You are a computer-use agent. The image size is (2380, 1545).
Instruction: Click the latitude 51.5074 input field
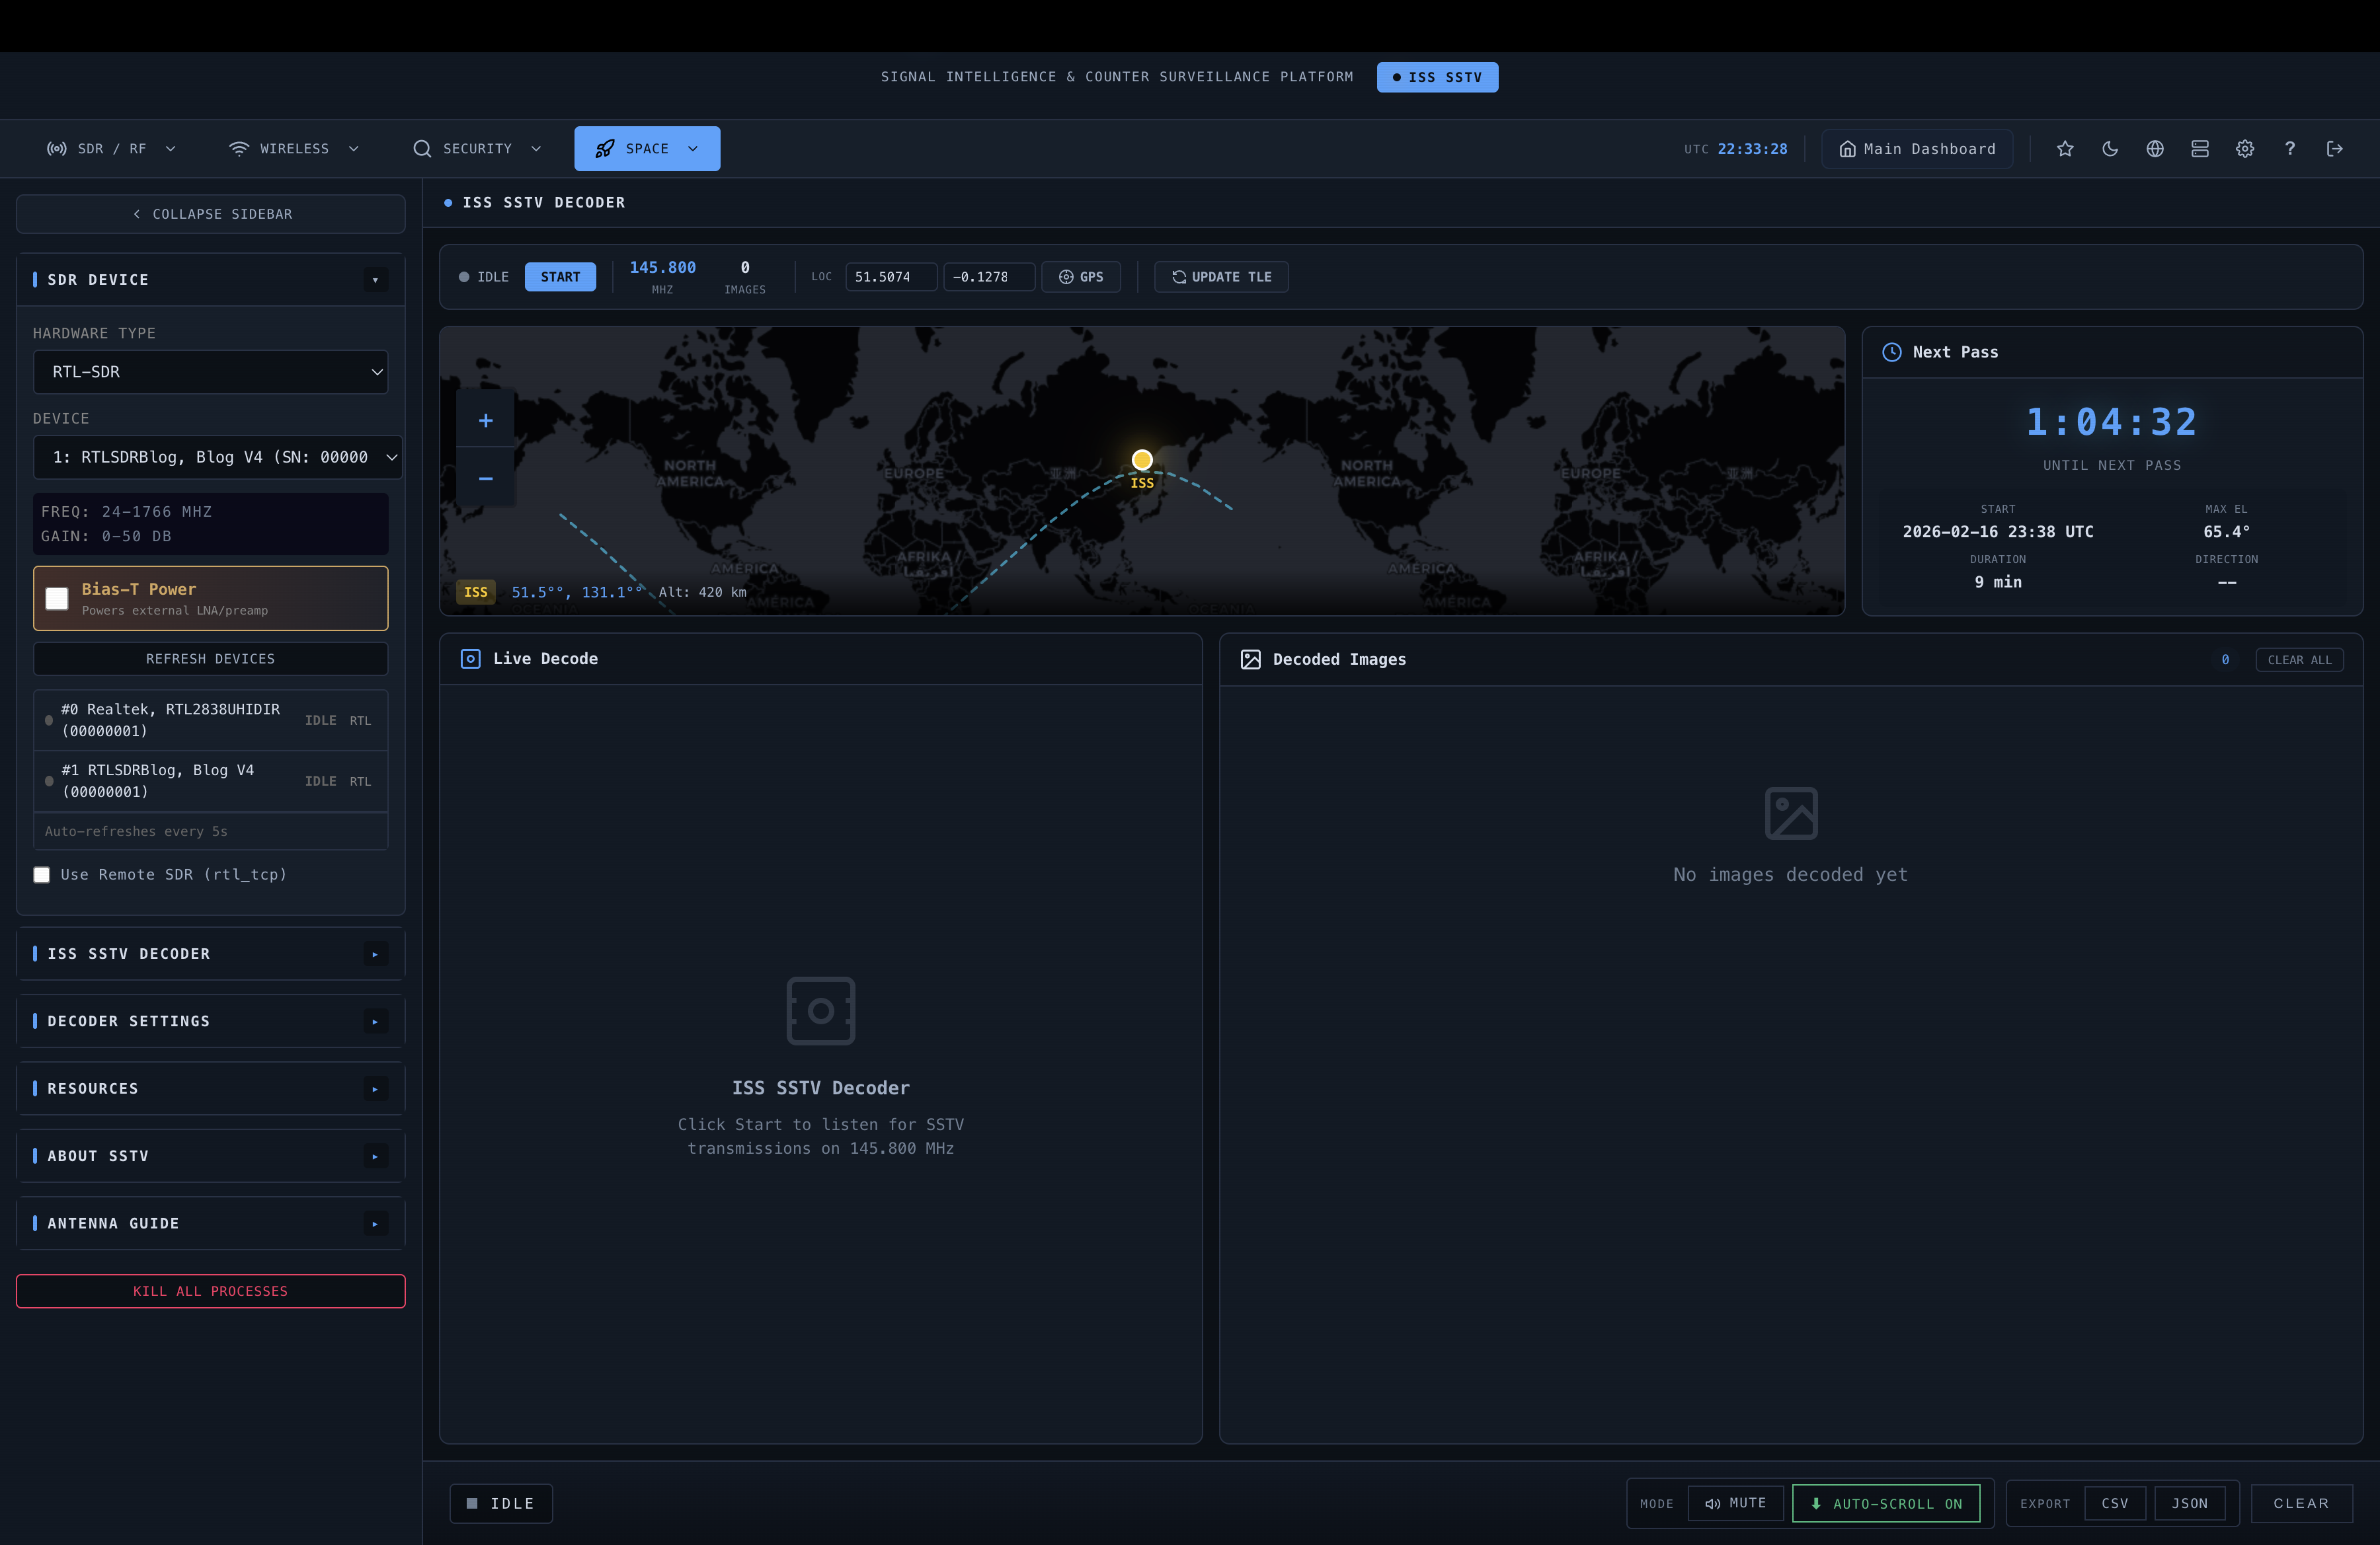[x=890, y=277]
